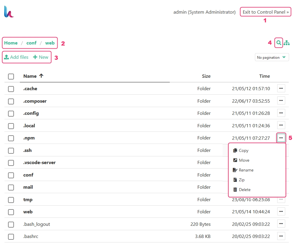The image size is (295, 243).
Task: Expand the No pagination dropdown
Action: tap(272, 57)
